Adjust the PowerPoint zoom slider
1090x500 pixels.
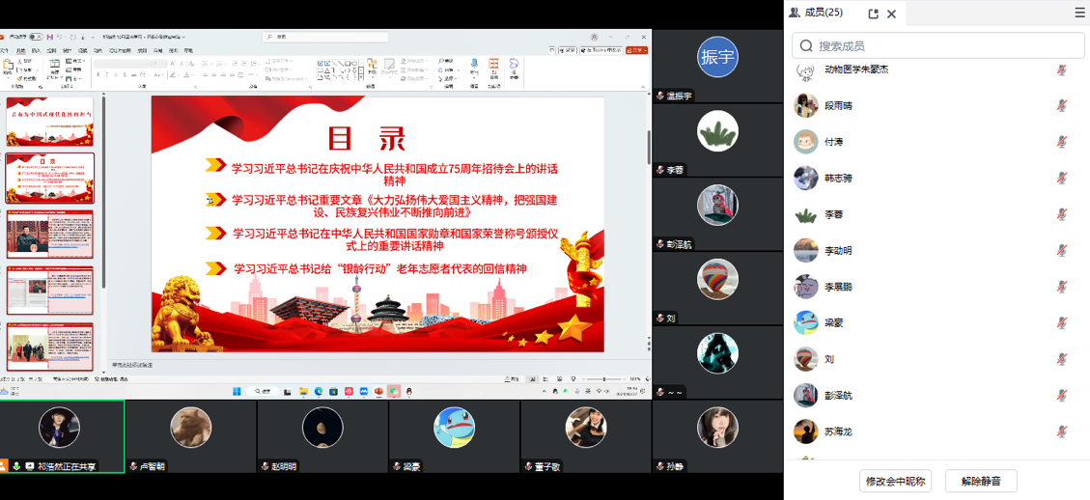point(604,379)
